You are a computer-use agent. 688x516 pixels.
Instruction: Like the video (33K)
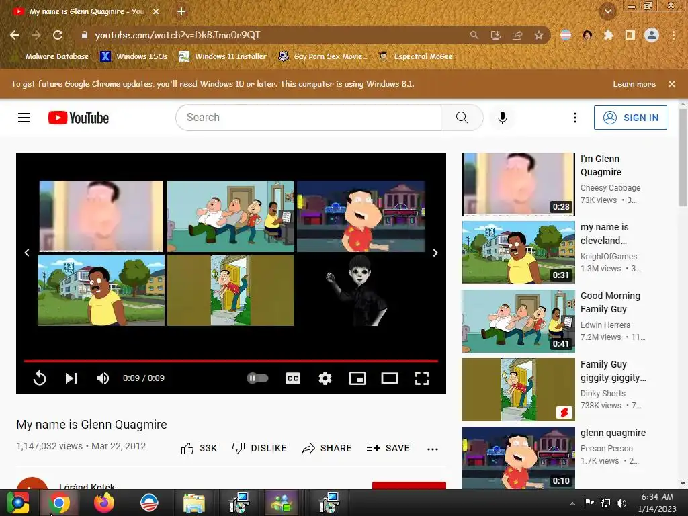tap(199, 448)
